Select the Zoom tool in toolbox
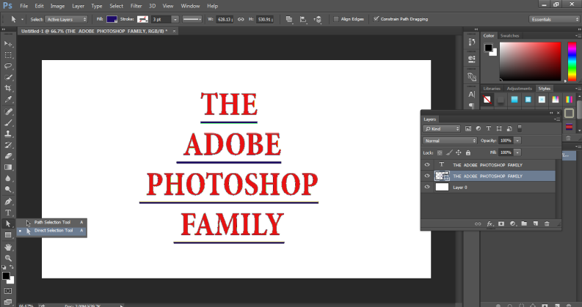This screenshot has height=307, width=582. point(8,258)
